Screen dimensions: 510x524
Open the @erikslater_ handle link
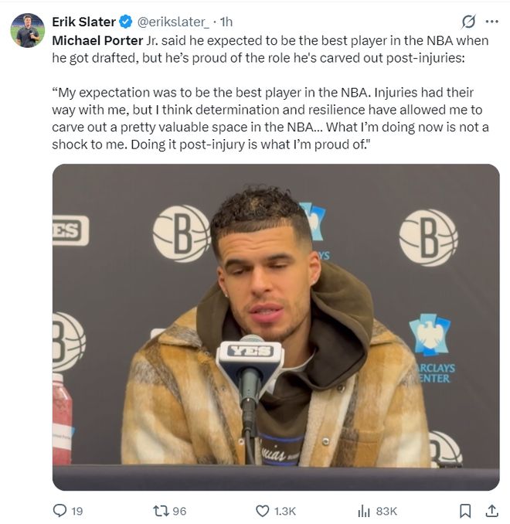(172, 22)
